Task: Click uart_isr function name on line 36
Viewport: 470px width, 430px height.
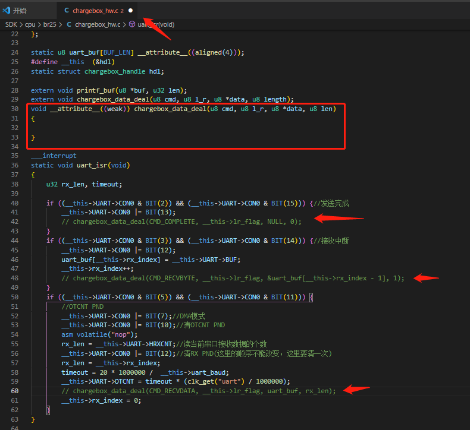Action: (92, 165)
